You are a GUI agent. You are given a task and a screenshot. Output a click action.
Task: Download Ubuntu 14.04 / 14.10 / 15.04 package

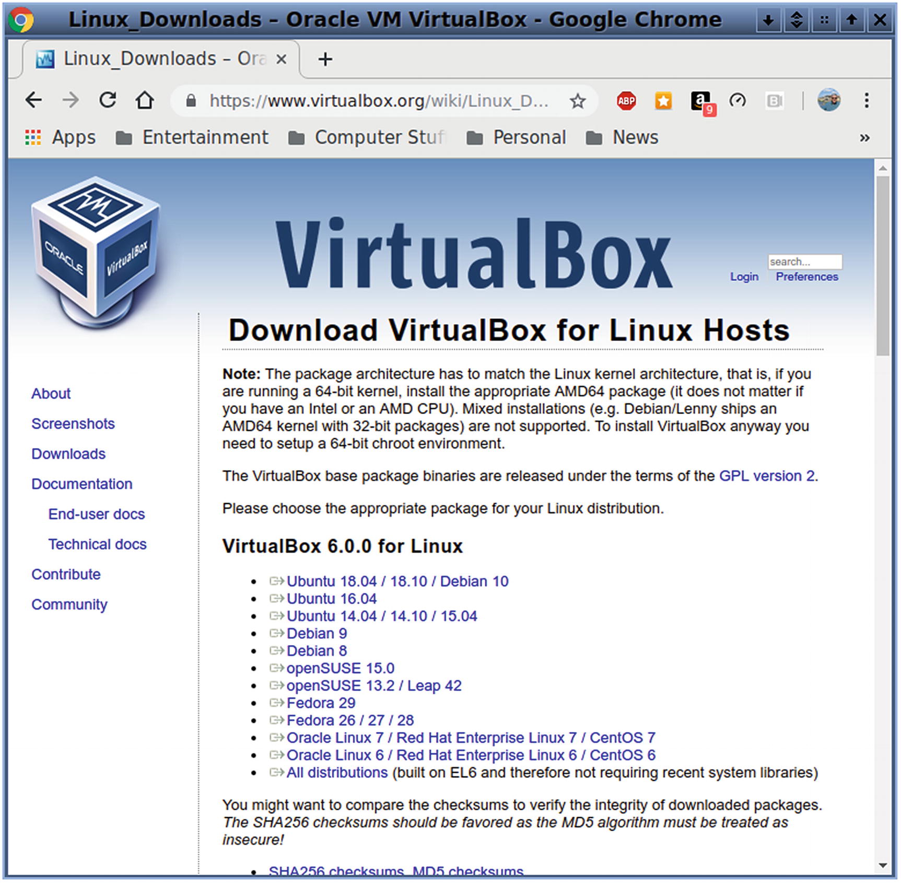click(382, 616)
